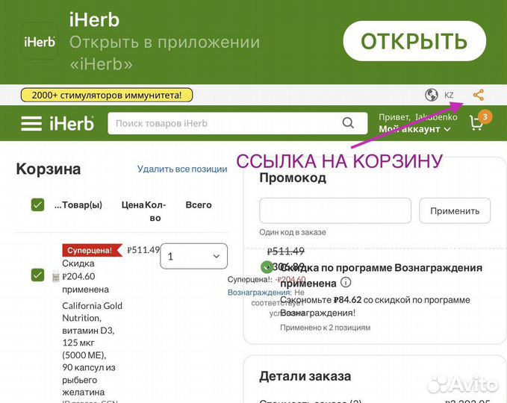Click the Корзина page heading
The height and width of the screenshot is (403, 507).
pos(49,169)
